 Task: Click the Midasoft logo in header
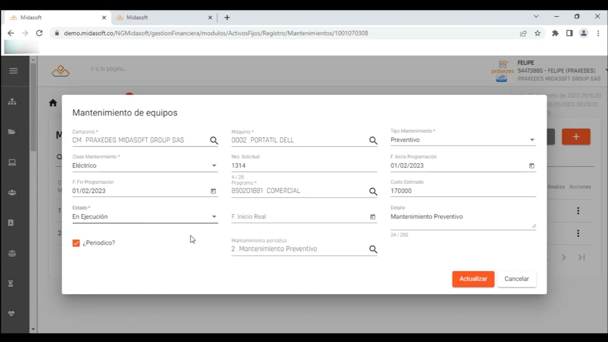coord(60,71)
